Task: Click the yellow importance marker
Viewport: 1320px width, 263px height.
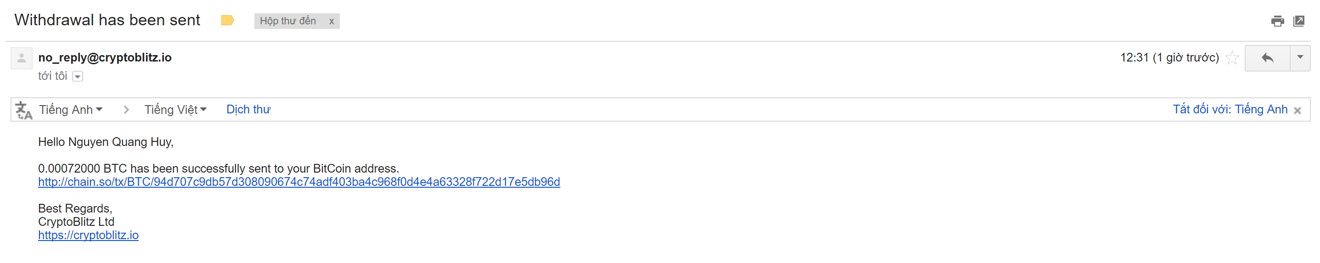Action: click(x=228, y=21)
